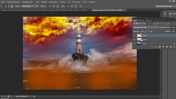Open workspace switcher Основная рабочая среда
The height and width of the screenshot is (99, 176).
tap(166, 6)
